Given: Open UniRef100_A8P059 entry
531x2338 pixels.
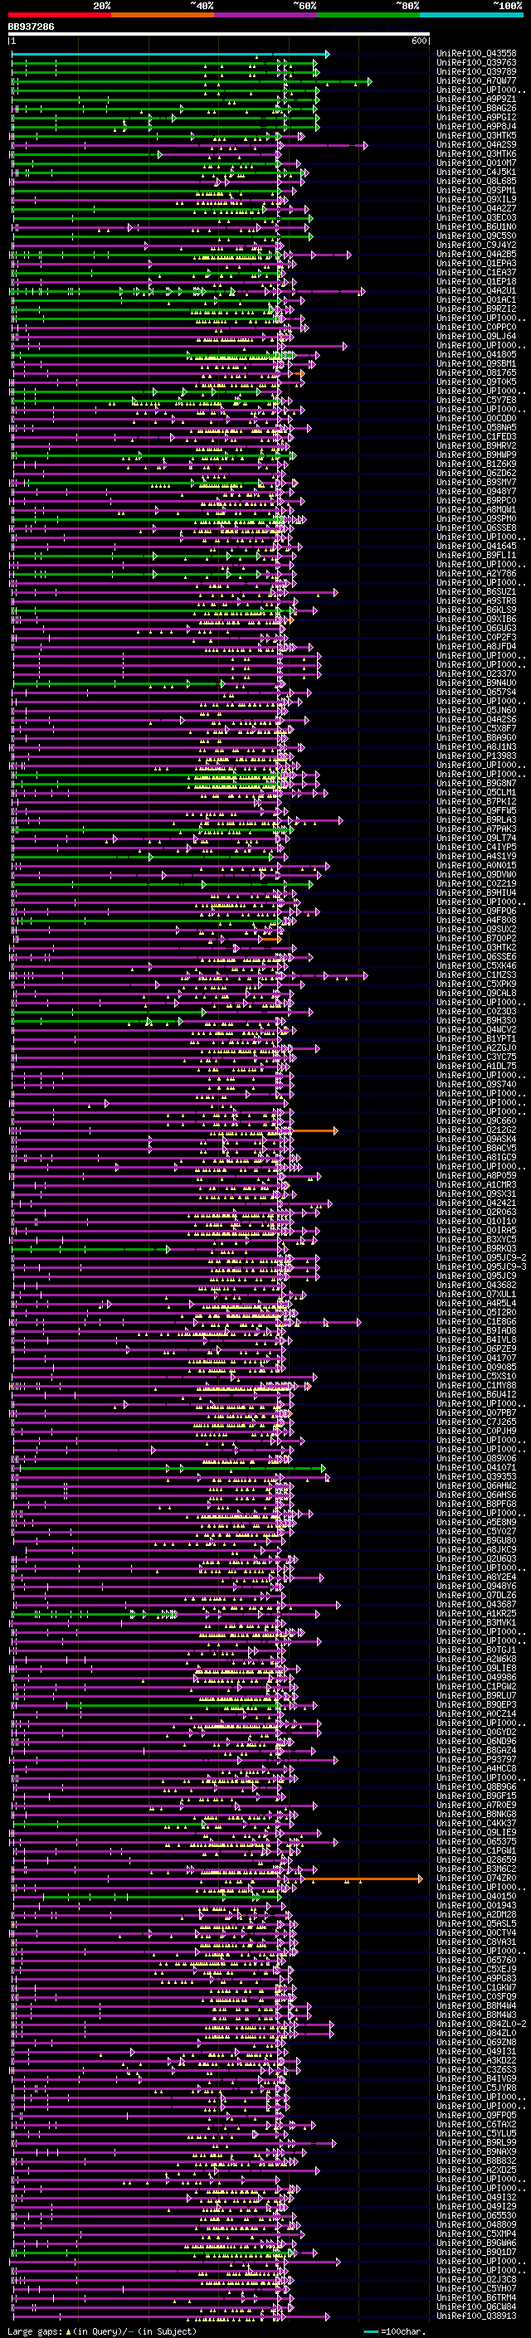Looking at the screenshot, I should (x=476, y=1175).
